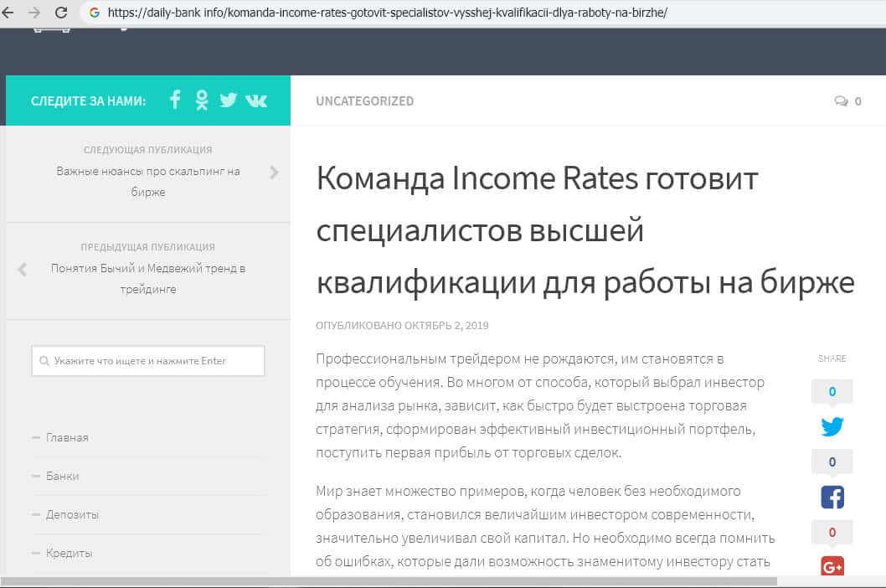The width and height of the screenshot is (886, 588).
Task: Open next post 'Важные нюансы про скальпинг на бирже'
Action: pos(148,182)
